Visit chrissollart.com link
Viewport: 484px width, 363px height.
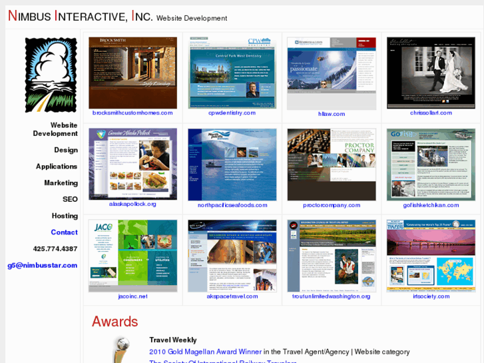(x=431, y=113)
